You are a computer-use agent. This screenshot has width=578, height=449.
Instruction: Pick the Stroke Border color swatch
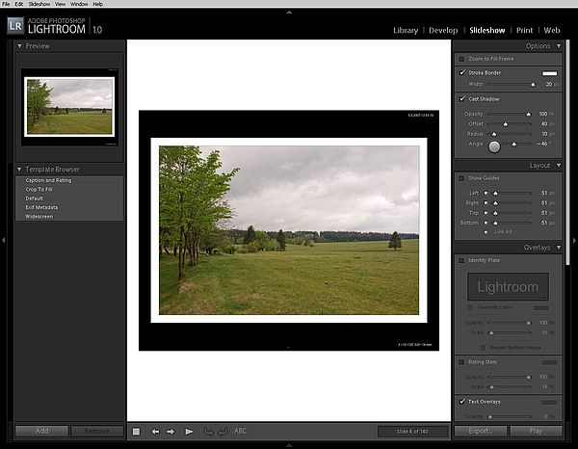pyautogui.click(x=549, y=72)
